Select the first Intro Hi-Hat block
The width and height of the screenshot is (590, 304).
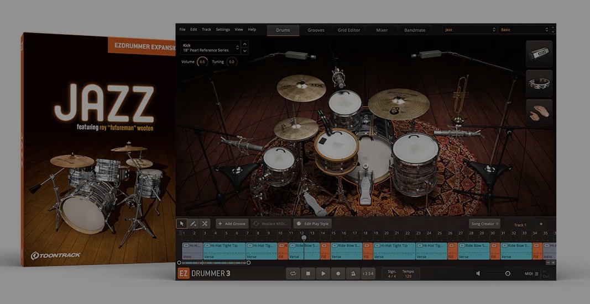click(192, 250)
